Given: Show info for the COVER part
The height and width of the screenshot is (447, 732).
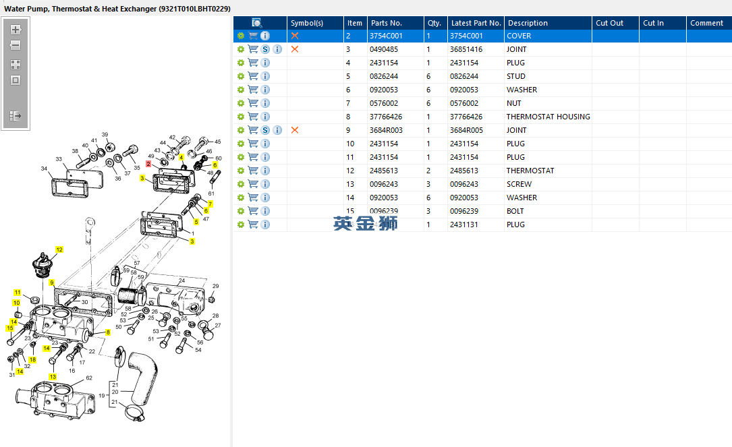Looking at the screenshot, I should tap(265, 36).
